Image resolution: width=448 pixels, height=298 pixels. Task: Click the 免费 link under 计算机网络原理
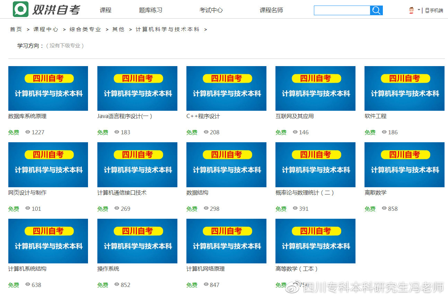pos(192,285)
